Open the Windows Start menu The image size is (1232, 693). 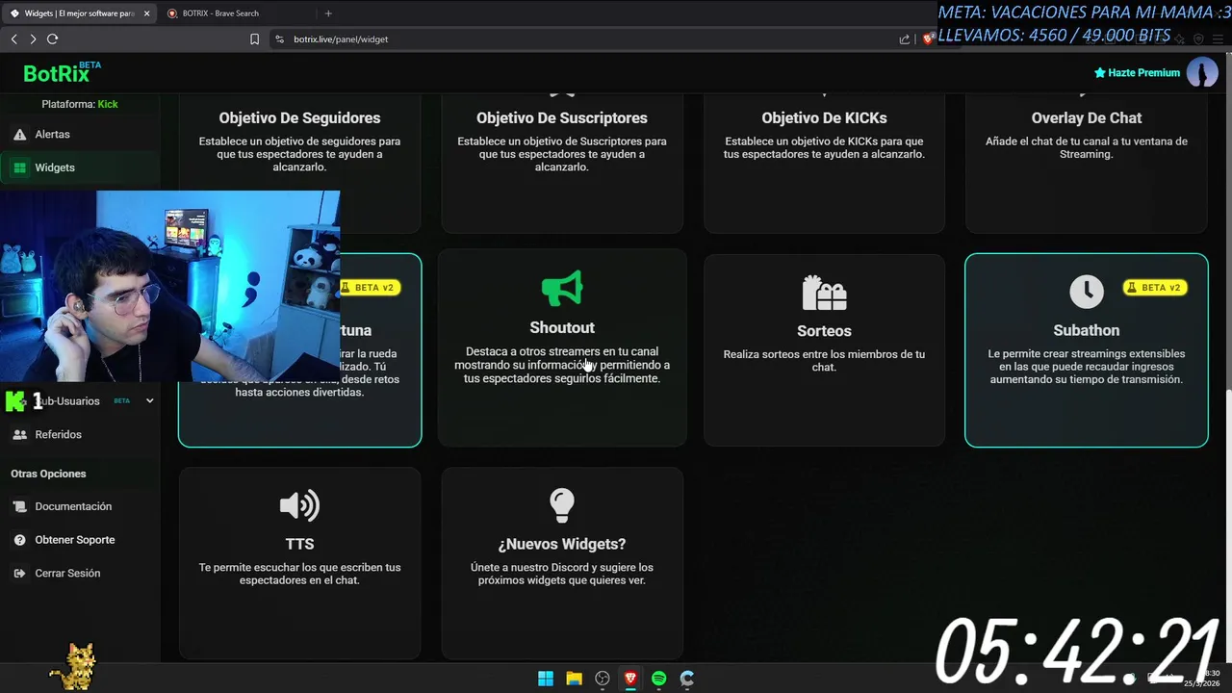[546, 679]
